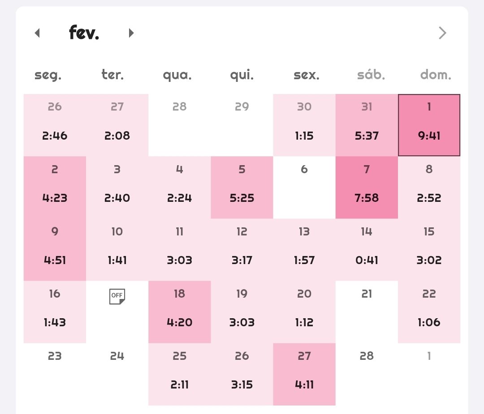
Task: Open day 27 showing 4:11
Action: pyautogui.click(x=304, y=374)
